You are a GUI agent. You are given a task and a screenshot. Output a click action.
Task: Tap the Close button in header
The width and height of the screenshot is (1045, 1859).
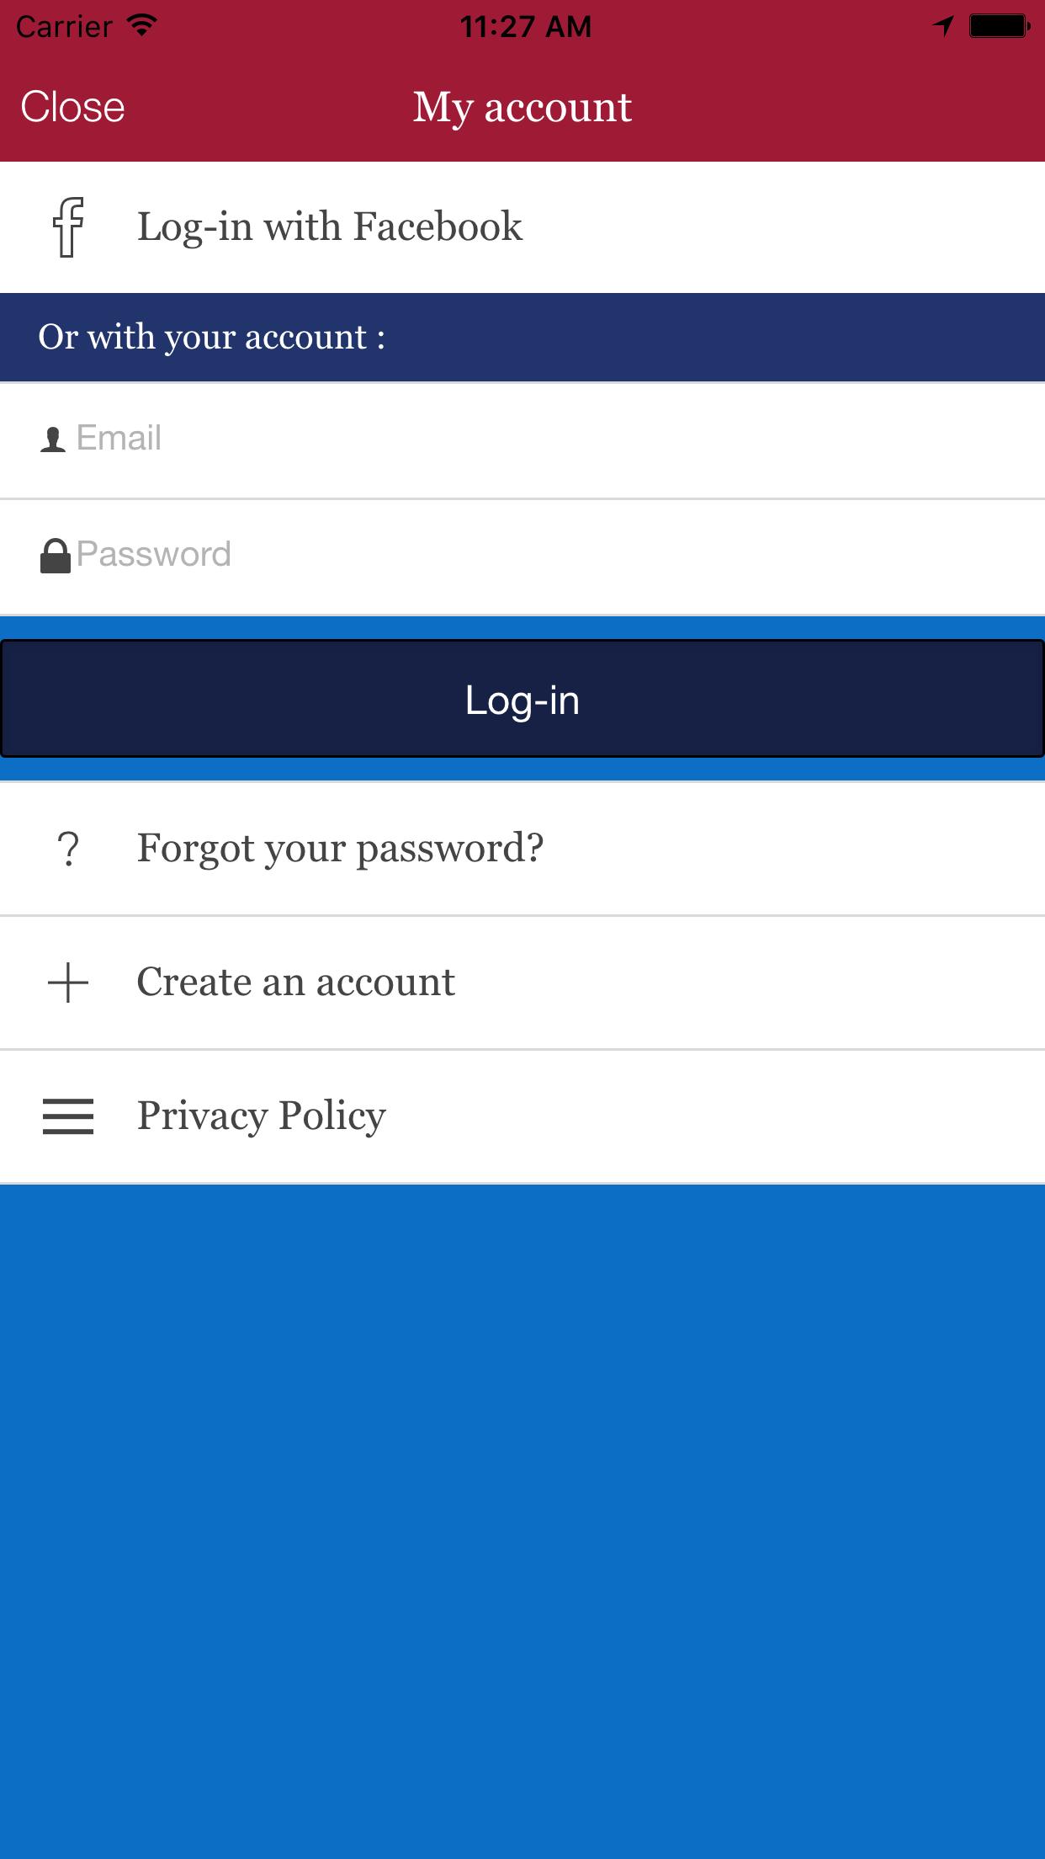tap(73, 108)
